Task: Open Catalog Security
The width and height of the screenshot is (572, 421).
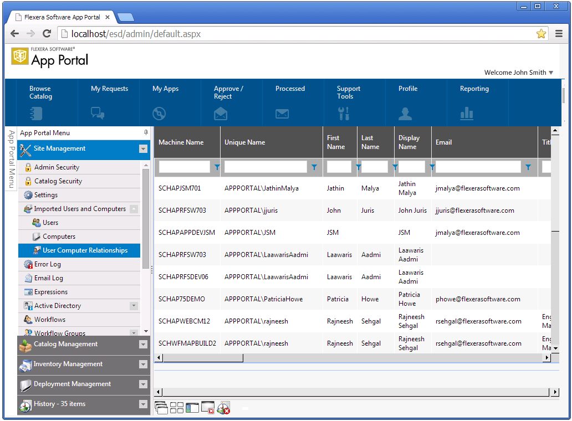Action: tap(79, 181)
